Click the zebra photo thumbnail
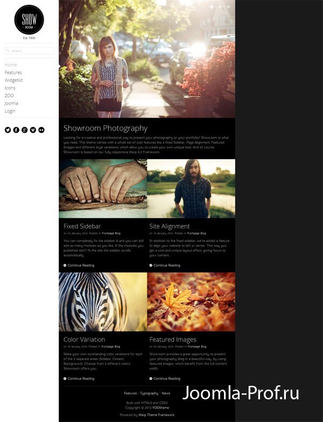 pyautogui.click(x=103, y=302)
